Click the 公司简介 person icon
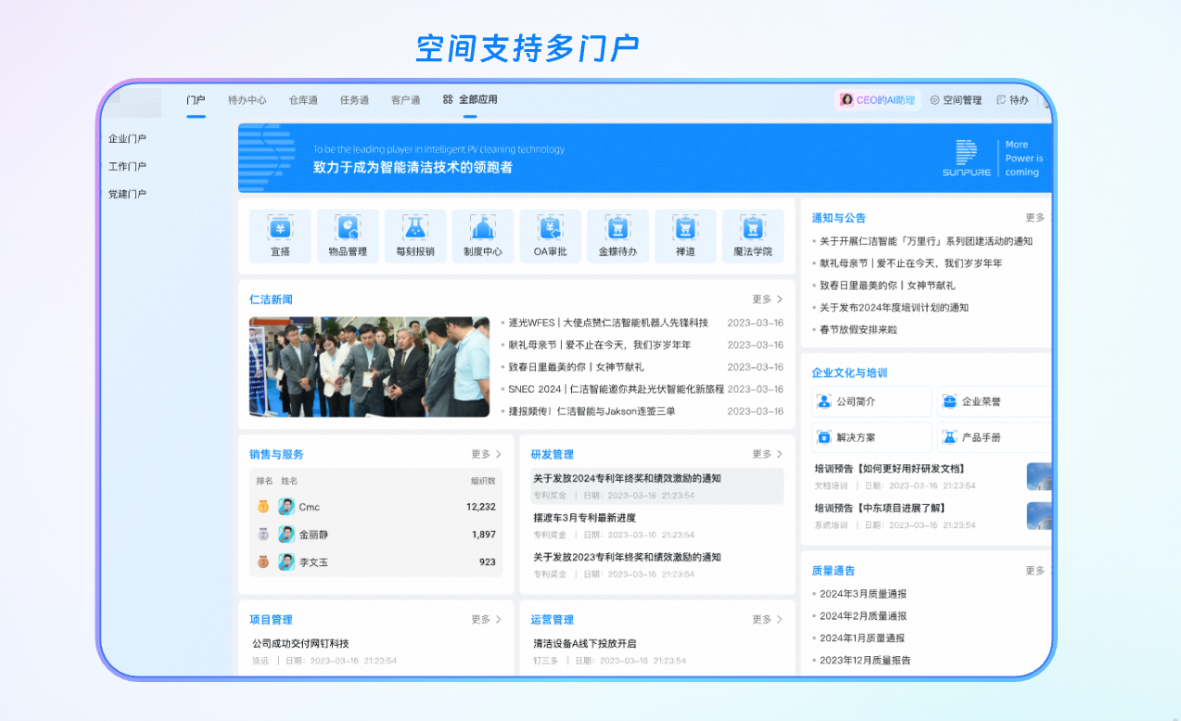Screen dimensions: 1181x721 (824, 401)
